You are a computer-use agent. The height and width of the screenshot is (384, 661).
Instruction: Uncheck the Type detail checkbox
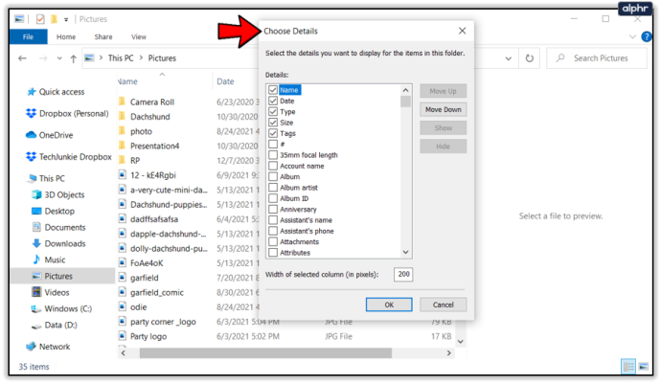pyautogui.click(x=273, y=112)
